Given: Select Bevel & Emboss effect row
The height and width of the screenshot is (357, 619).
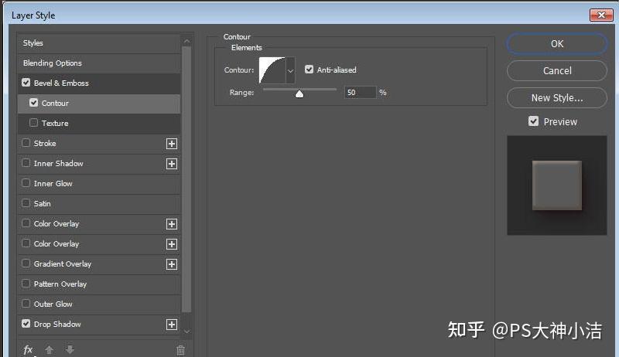Looking at the screenshot, I should coord(99,83).
